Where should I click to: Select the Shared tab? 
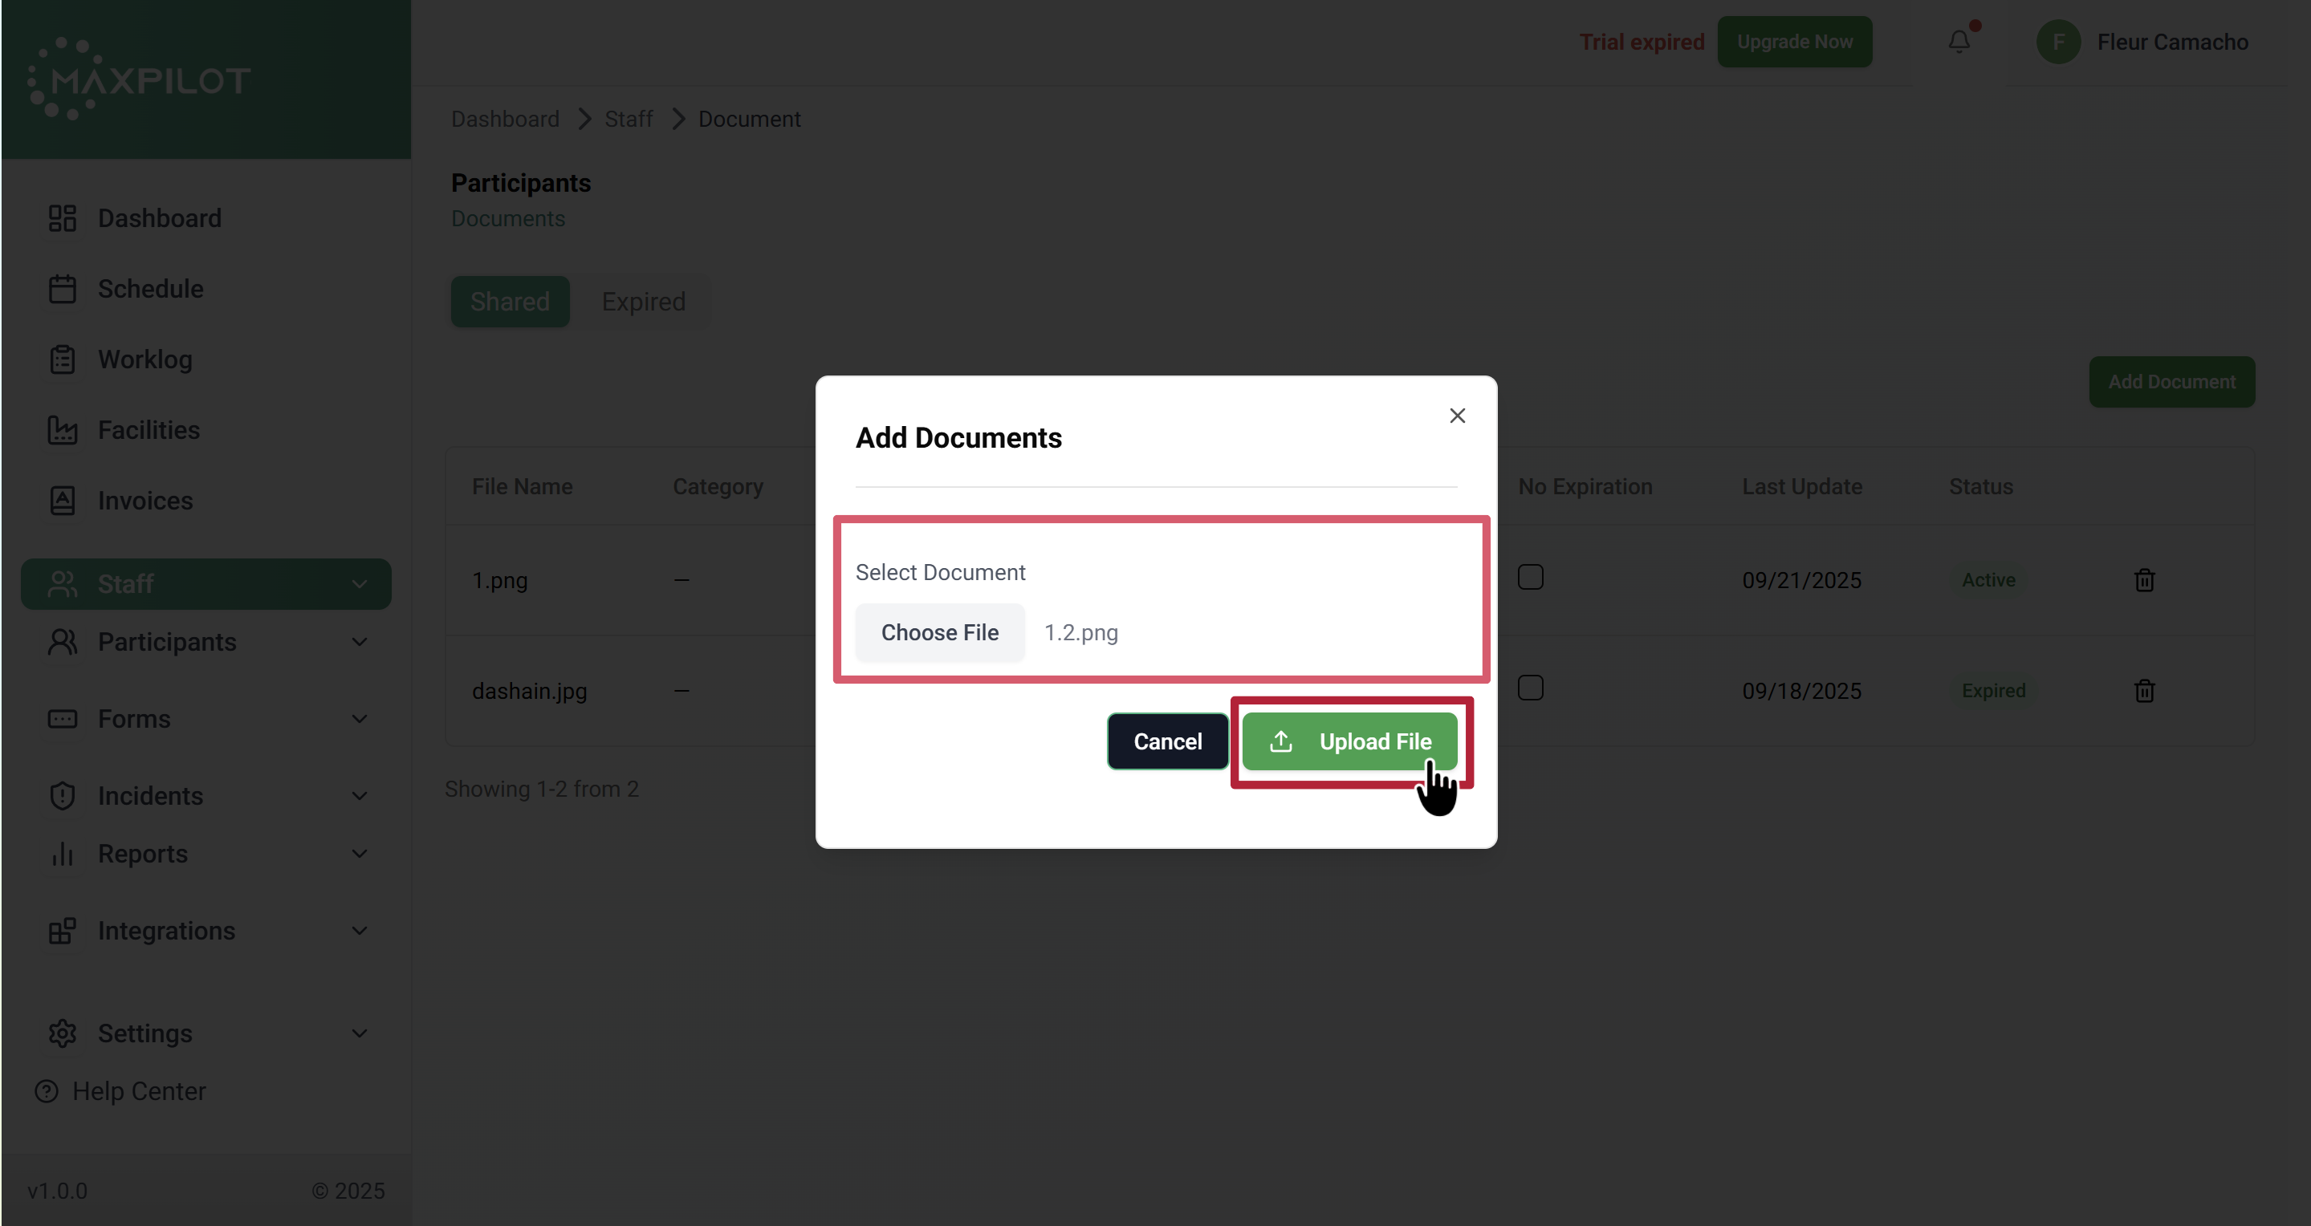pos(510,302)
